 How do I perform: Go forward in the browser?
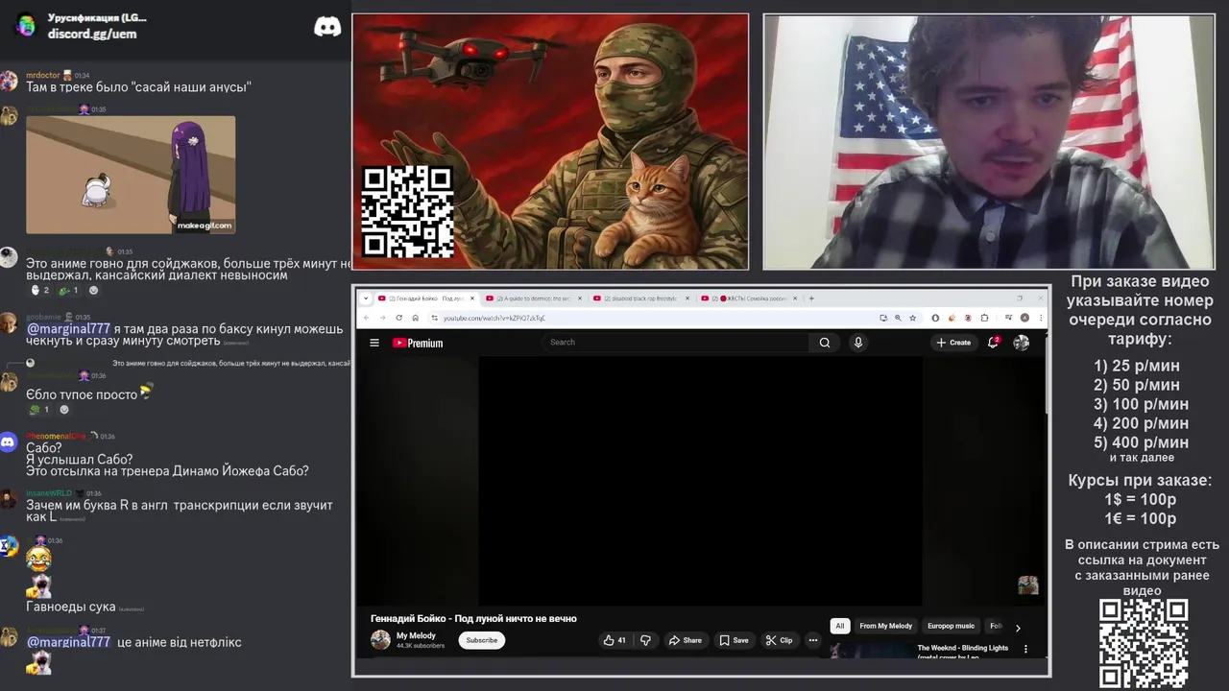(x=382, y=318)
